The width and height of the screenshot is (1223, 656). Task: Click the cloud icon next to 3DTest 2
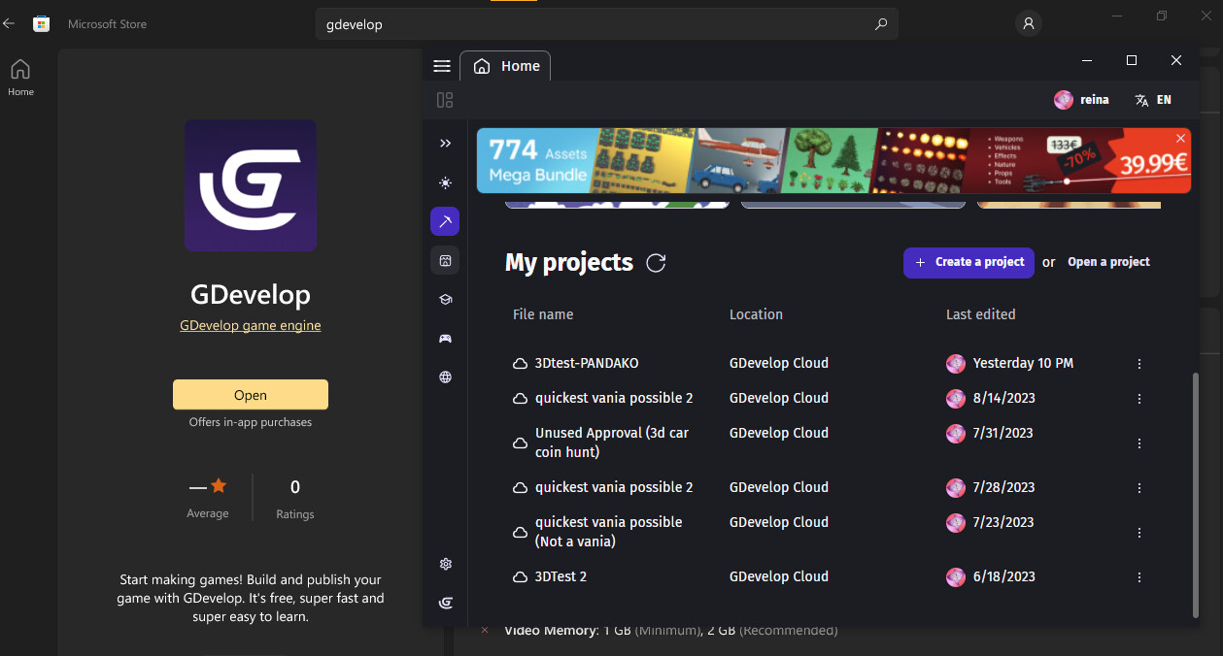(x=520, y=577)
